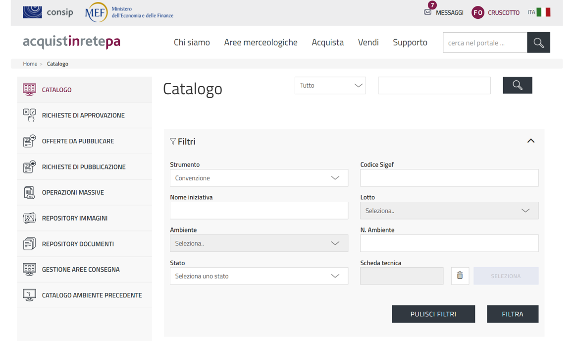Switch language with the Italian flag
The width and height of the screenshot is (576, 341).
(x=543, y=12)
